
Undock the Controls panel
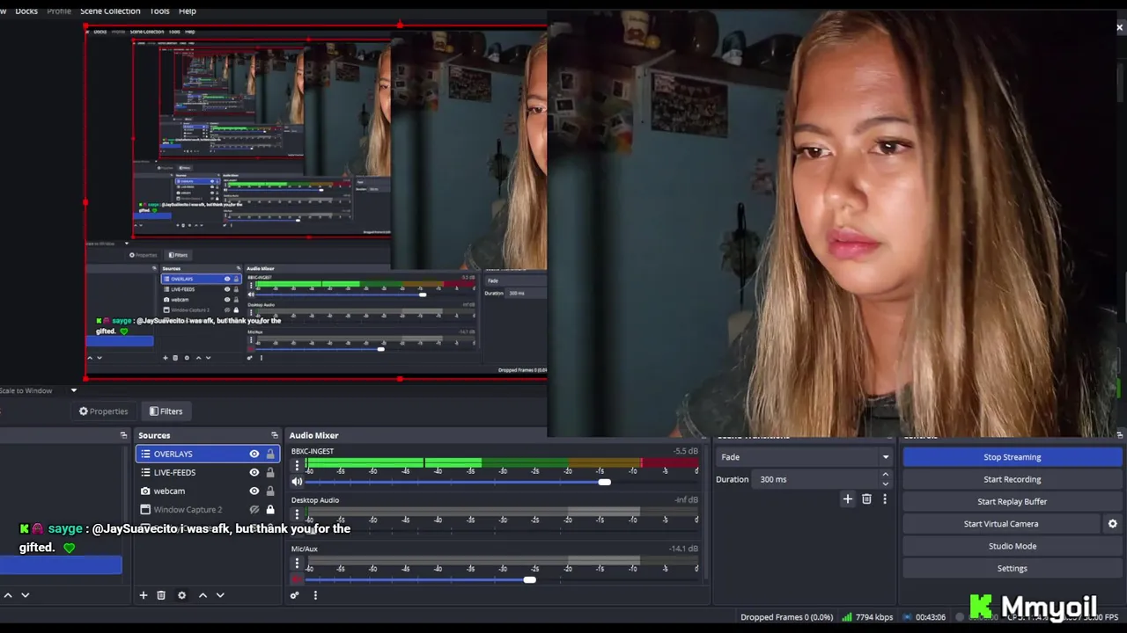tap(1120, 435)
